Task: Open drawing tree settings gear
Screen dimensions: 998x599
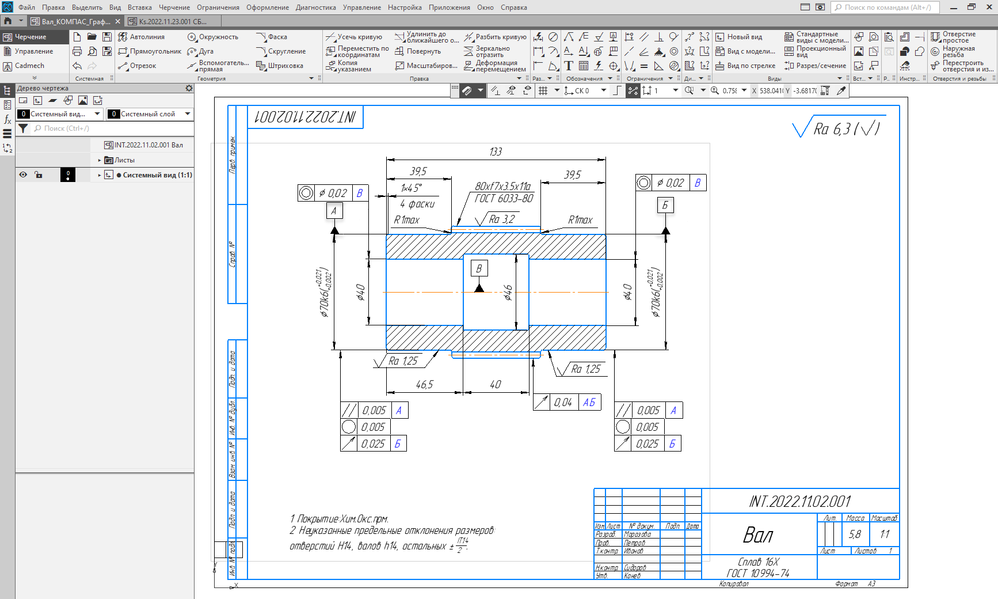Action: pyautogui.click(x=189, y=88)
